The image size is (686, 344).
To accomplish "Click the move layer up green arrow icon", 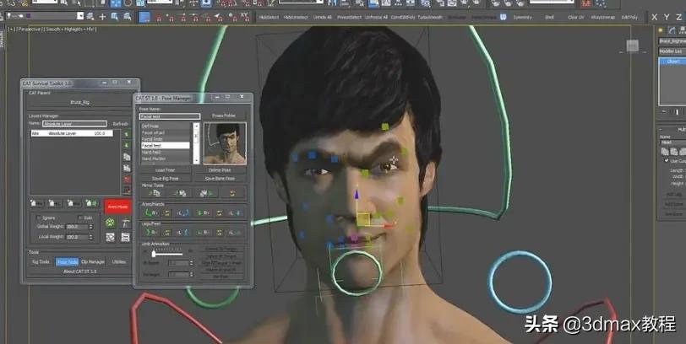I will point(127,134).
